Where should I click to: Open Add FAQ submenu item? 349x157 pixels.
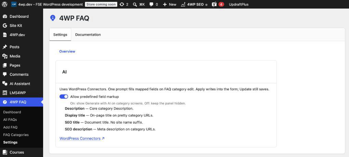[x=10, y=127]
